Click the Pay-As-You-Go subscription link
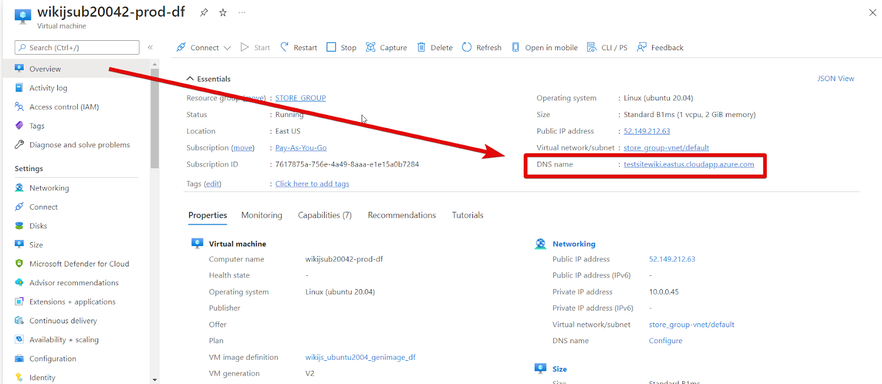Image resolution: width=882 pixels, height=384 pixels. (301, 148)
